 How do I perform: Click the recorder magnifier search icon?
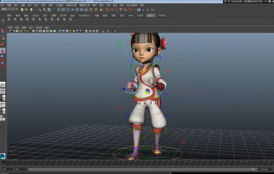[x=229, y=1]
